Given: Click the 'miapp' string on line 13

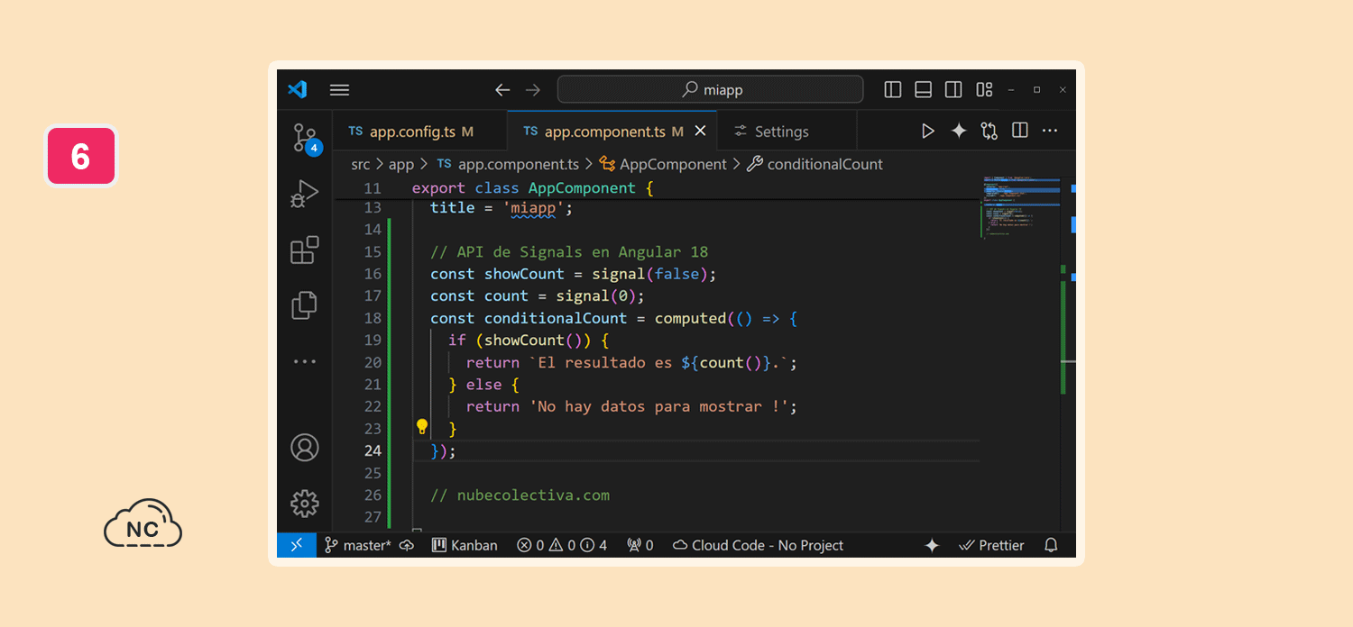Looking at the screenshot, I should coord(533,208).
